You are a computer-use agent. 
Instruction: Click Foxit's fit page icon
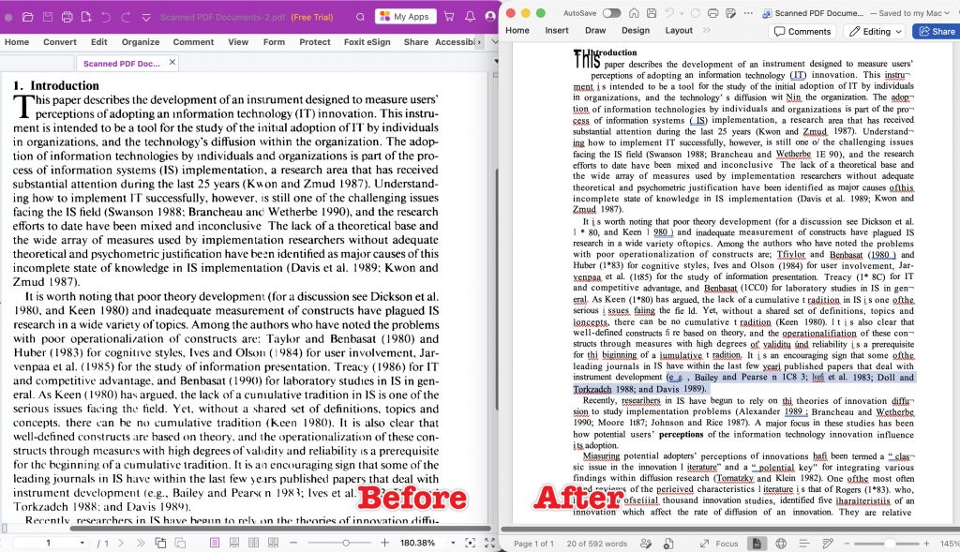pyautogui.click(x=471, y=543)
